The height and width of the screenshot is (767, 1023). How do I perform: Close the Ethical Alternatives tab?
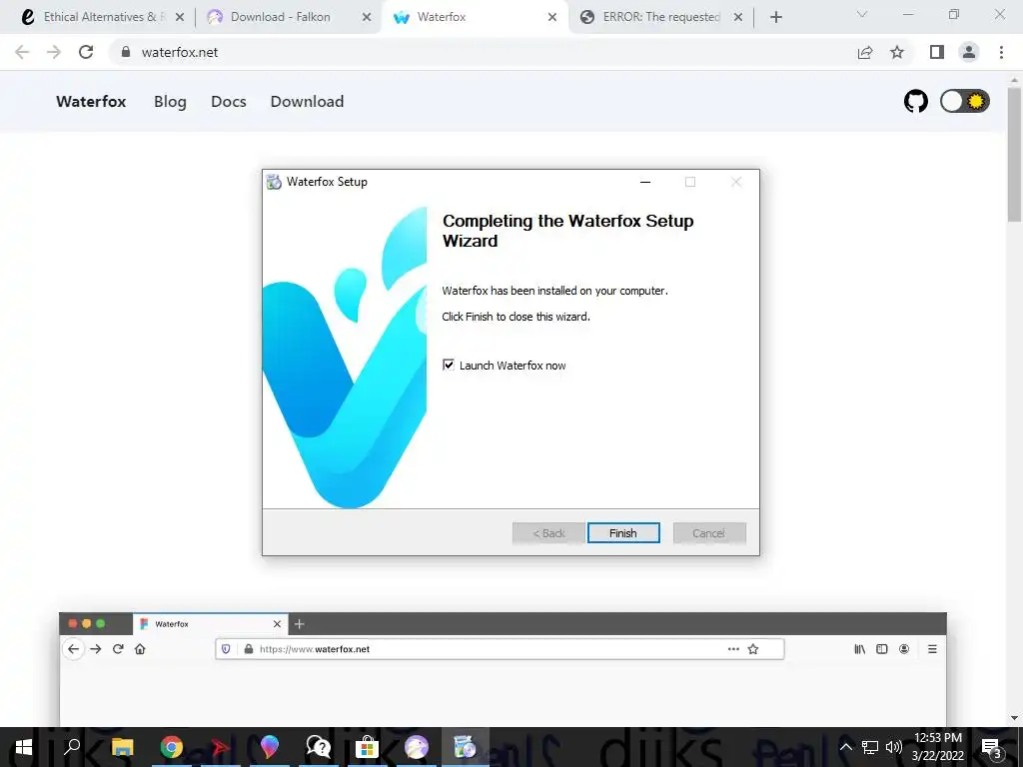point(180,18)
